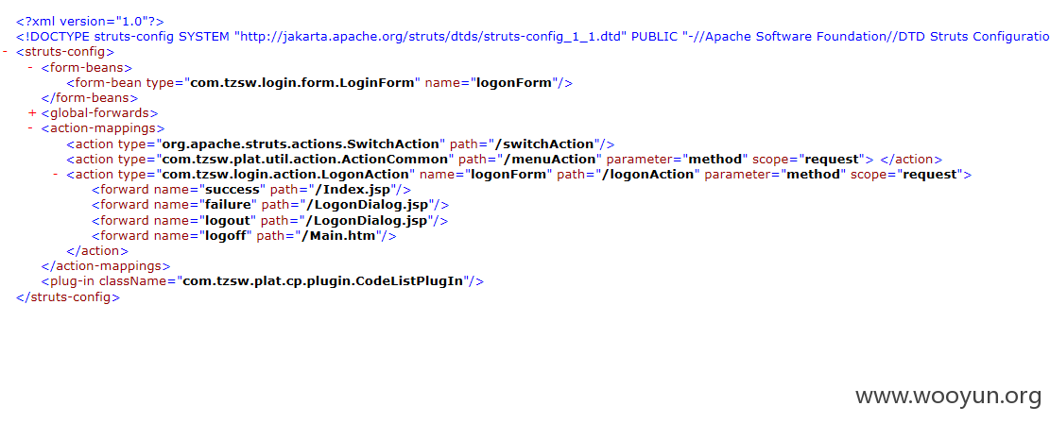
Task: Select the ActionCommon type value
Action: [x=305, y=160]
